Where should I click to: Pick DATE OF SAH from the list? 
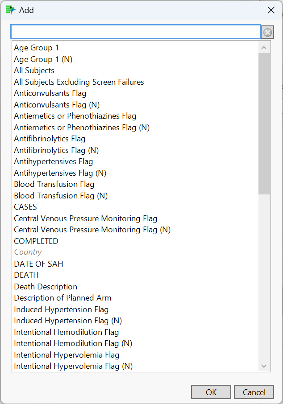pos(38,264)
